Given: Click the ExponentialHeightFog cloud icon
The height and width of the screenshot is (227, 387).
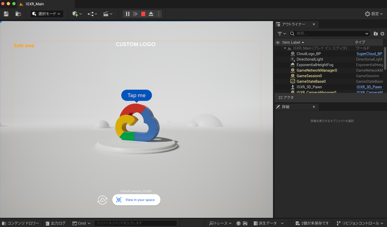Looking at the screenshot, I should point(293,65).
